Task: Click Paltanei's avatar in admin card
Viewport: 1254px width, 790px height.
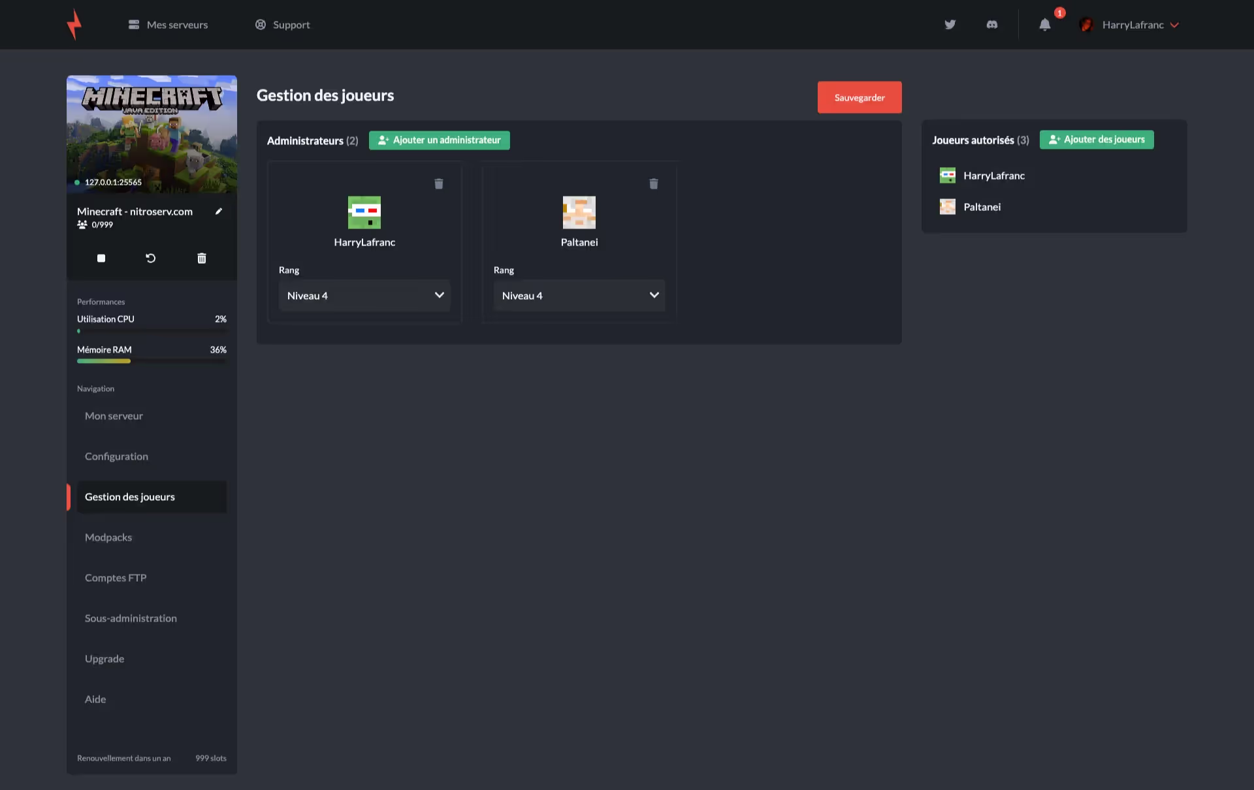Action: 579,212
